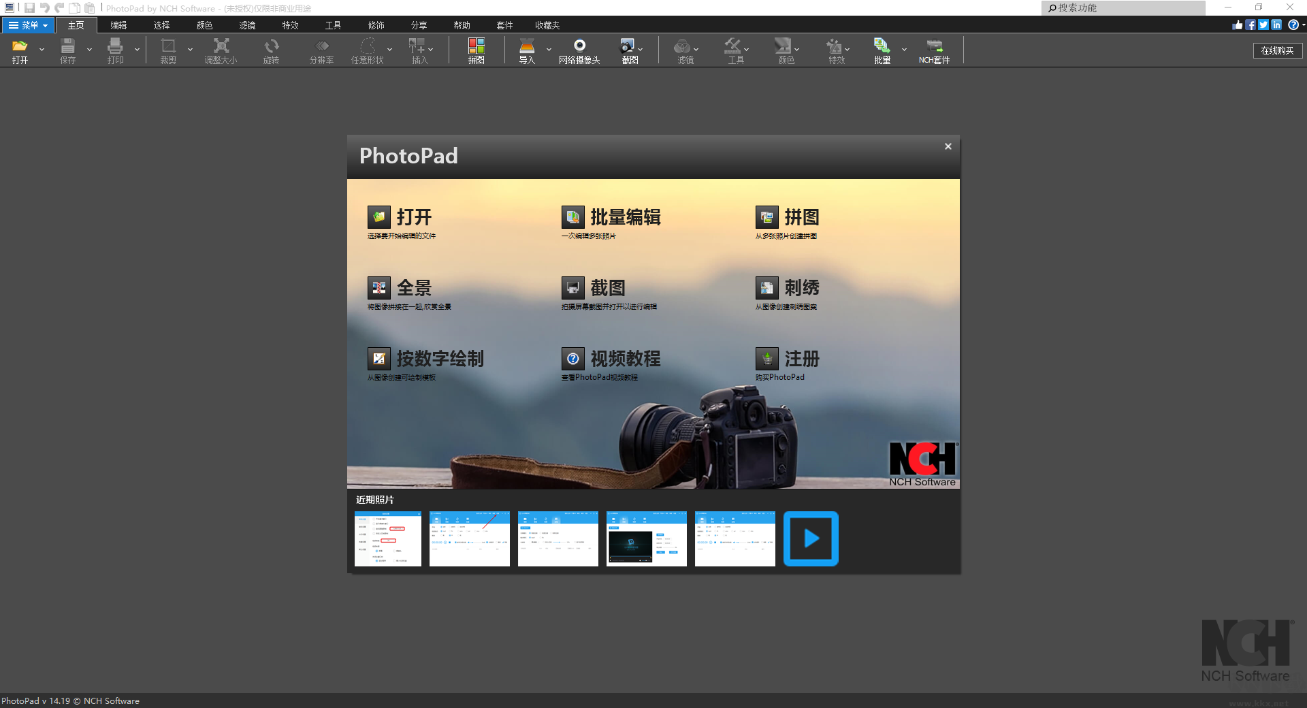Open the first recent photo thumbnail
The width and height of the screenshot is (1307, 708).
click(388, 538)
